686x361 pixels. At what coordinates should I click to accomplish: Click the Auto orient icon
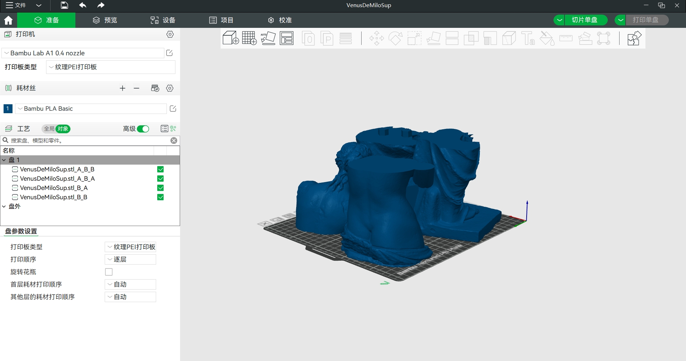[268, 38]
